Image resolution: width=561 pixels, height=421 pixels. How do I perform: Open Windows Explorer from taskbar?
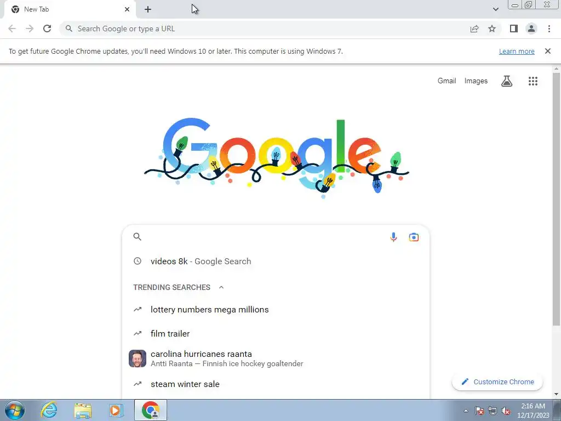pos(83,410)
